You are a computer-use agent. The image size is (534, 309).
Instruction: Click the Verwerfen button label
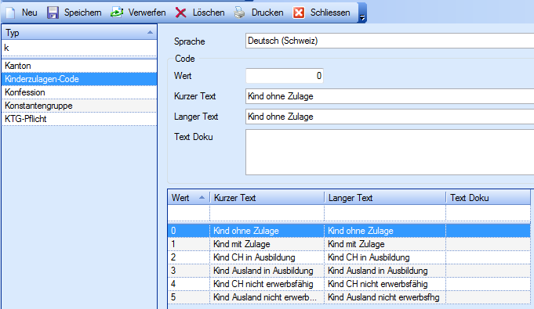[147, 13]
